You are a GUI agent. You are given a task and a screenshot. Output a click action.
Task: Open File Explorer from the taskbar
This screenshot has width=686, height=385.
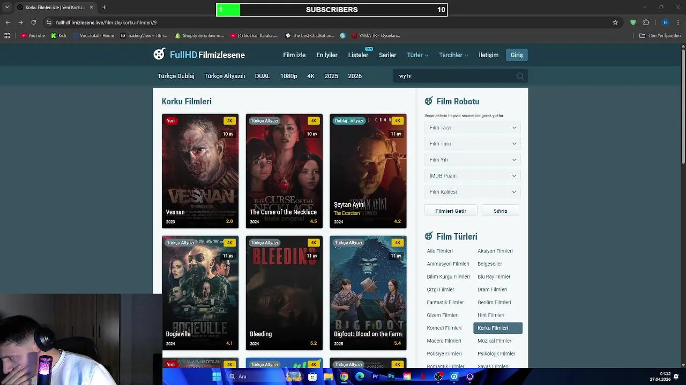328,376
